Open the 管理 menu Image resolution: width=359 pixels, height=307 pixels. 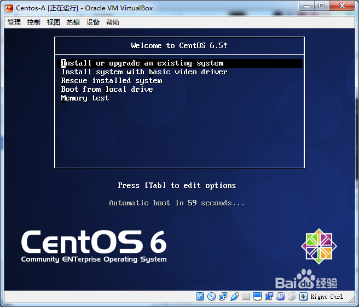(14, 22)
